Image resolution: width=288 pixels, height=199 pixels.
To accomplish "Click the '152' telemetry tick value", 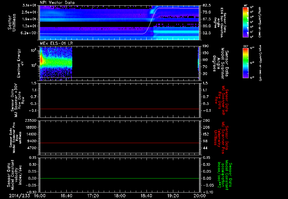I will [206, 134].
